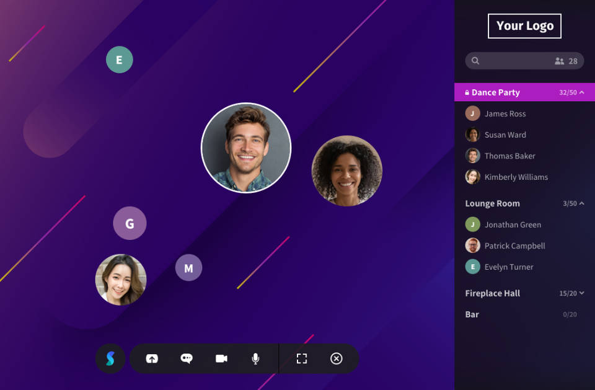595x390 pixels.
Task: Collapse the Dance Party room list
Action: click(582, 92)
